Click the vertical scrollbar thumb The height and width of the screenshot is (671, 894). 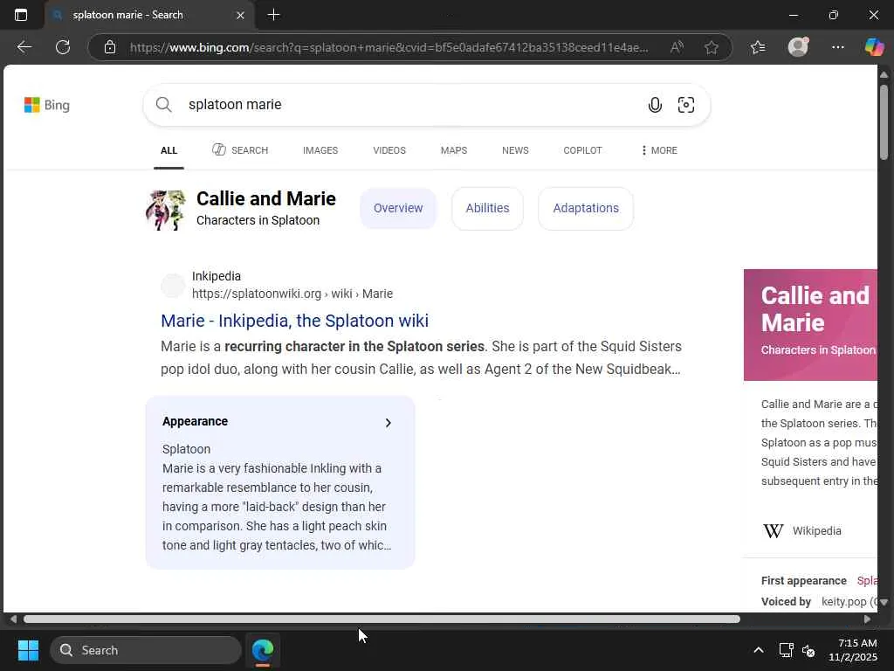click(884, 122)
